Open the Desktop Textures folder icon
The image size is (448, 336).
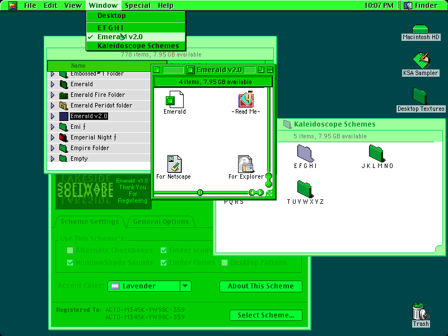click(x=421, y=96)
